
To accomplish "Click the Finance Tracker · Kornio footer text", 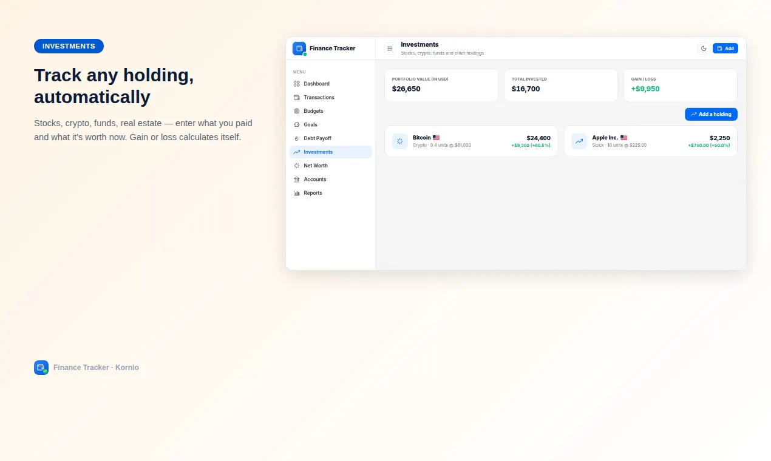I will (x=96, y=368).
